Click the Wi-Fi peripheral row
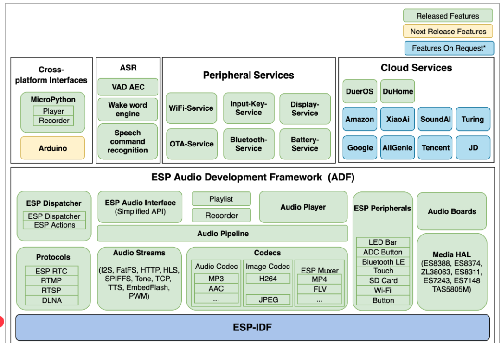Image resolution: width=501 pixels, height=343 pixels. pos(383,290)
